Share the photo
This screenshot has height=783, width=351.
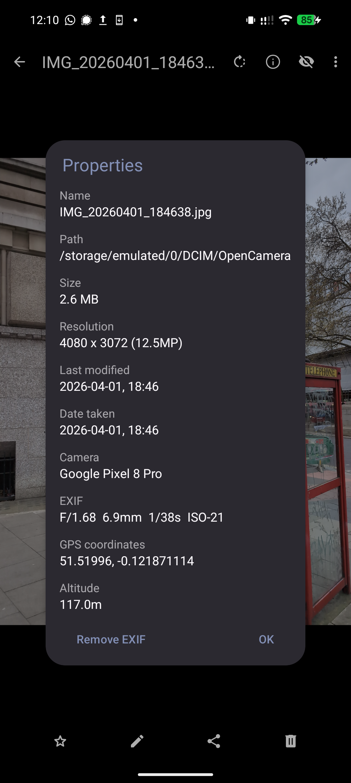pyautogui.click(x=214, y=741)
